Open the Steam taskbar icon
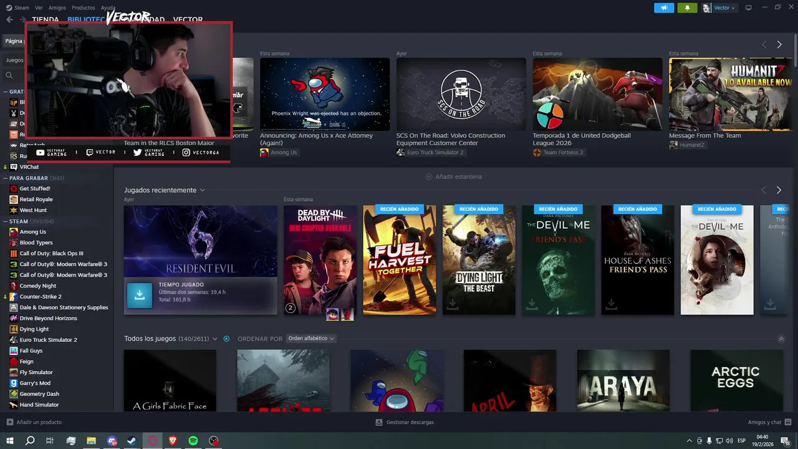798x449 pixels. pyautogui.click(x=132, y=441)
